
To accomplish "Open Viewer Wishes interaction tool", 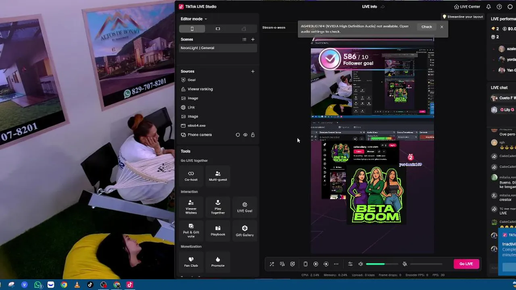I will click(191, 207).
